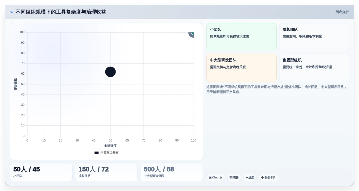Click 需要统一身份、审计和跨组织治理 description
The height and width of the screenshot is (191, 359).
[x=307, y=67]
